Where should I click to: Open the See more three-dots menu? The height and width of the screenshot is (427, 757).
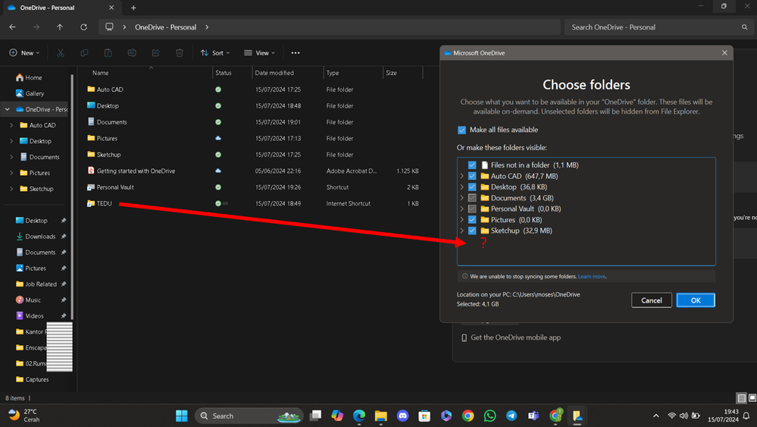(296, 52)
